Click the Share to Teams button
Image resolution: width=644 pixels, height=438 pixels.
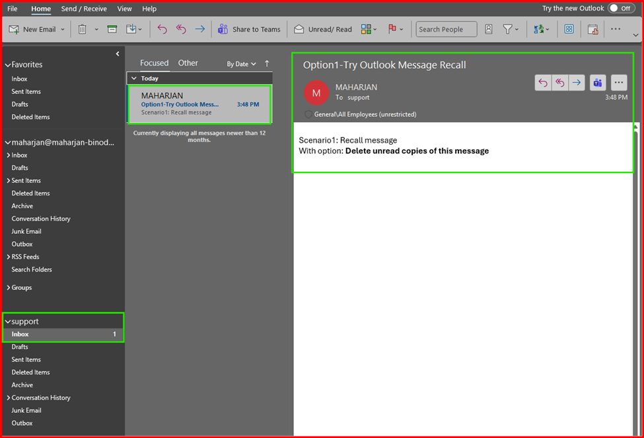tap(250, 29)
